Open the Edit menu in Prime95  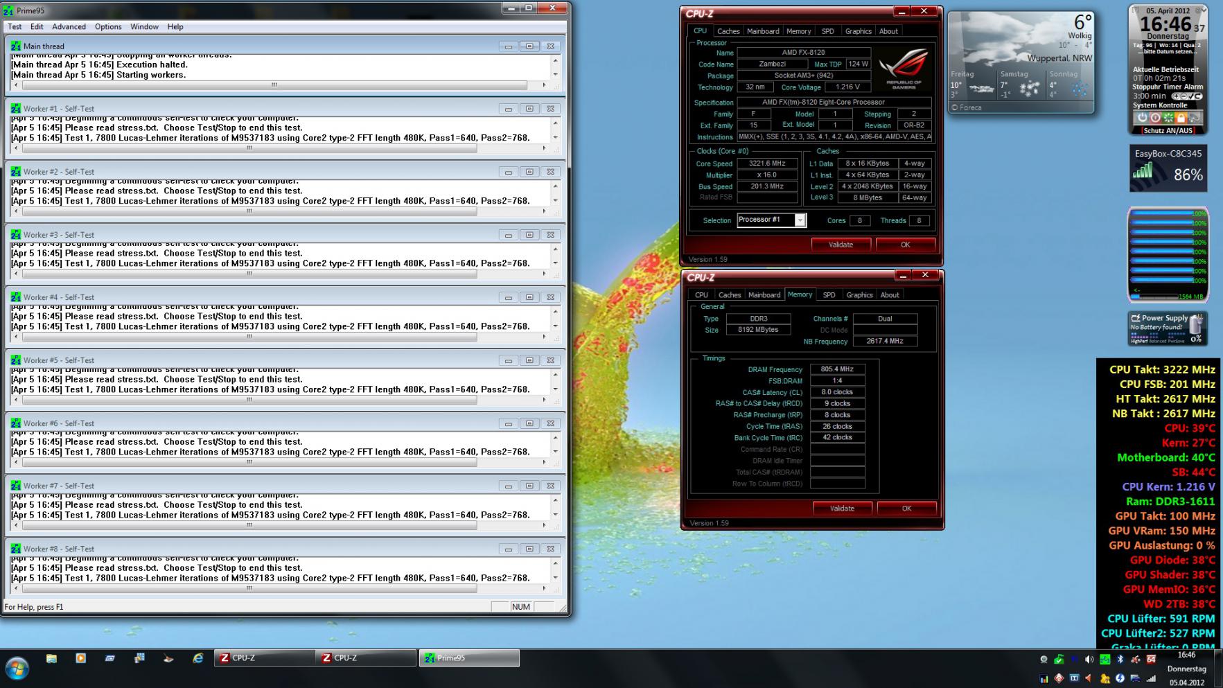(x=37, y=26)
